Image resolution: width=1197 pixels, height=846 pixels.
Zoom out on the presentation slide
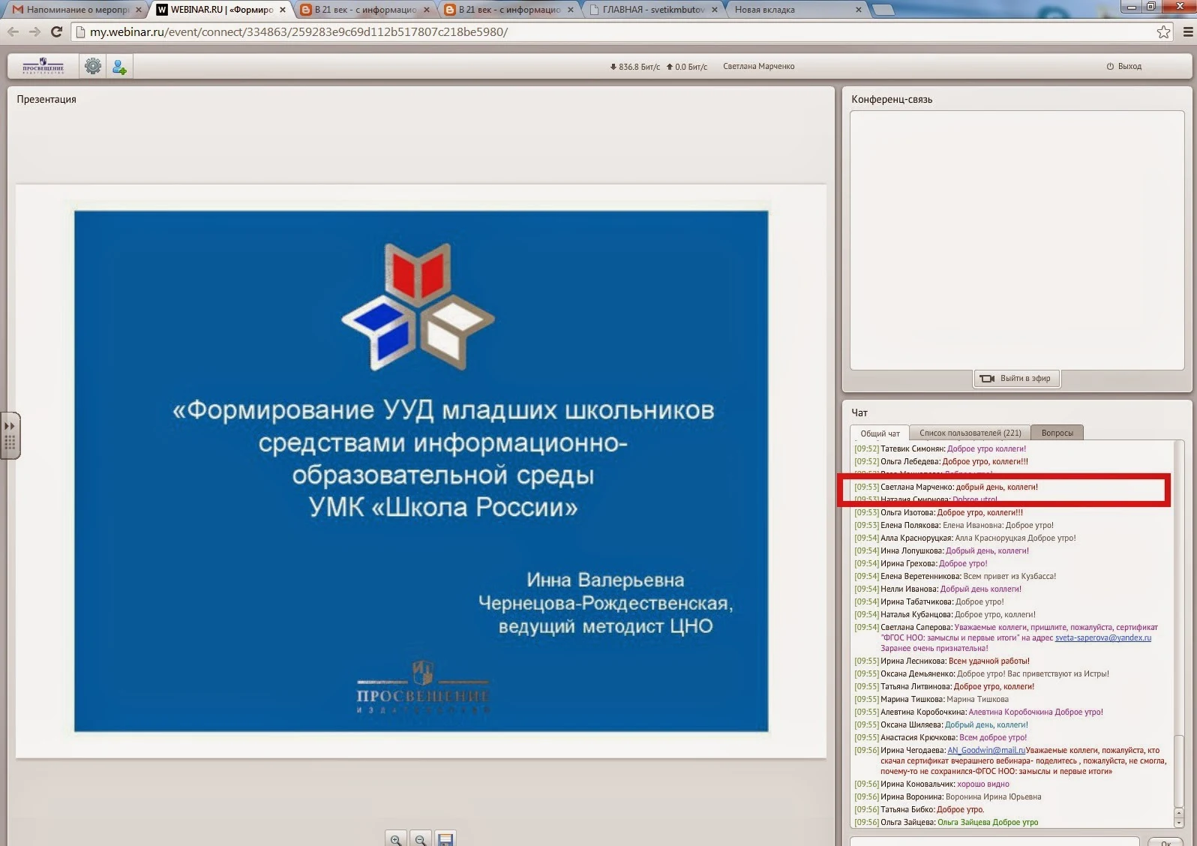point(421,839)
